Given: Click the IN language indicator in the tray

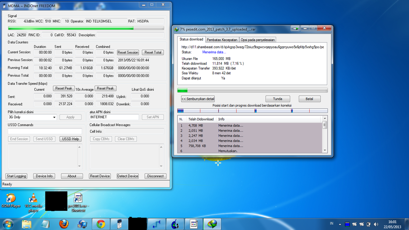Looking at the screenshot, I should (x=332, y=224).
